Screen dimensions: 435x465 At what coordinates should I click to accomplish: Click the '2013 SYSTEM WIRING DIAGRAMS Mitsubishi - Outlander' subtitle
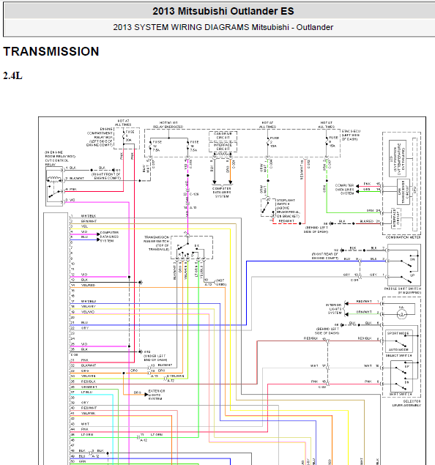pos(223,27)
